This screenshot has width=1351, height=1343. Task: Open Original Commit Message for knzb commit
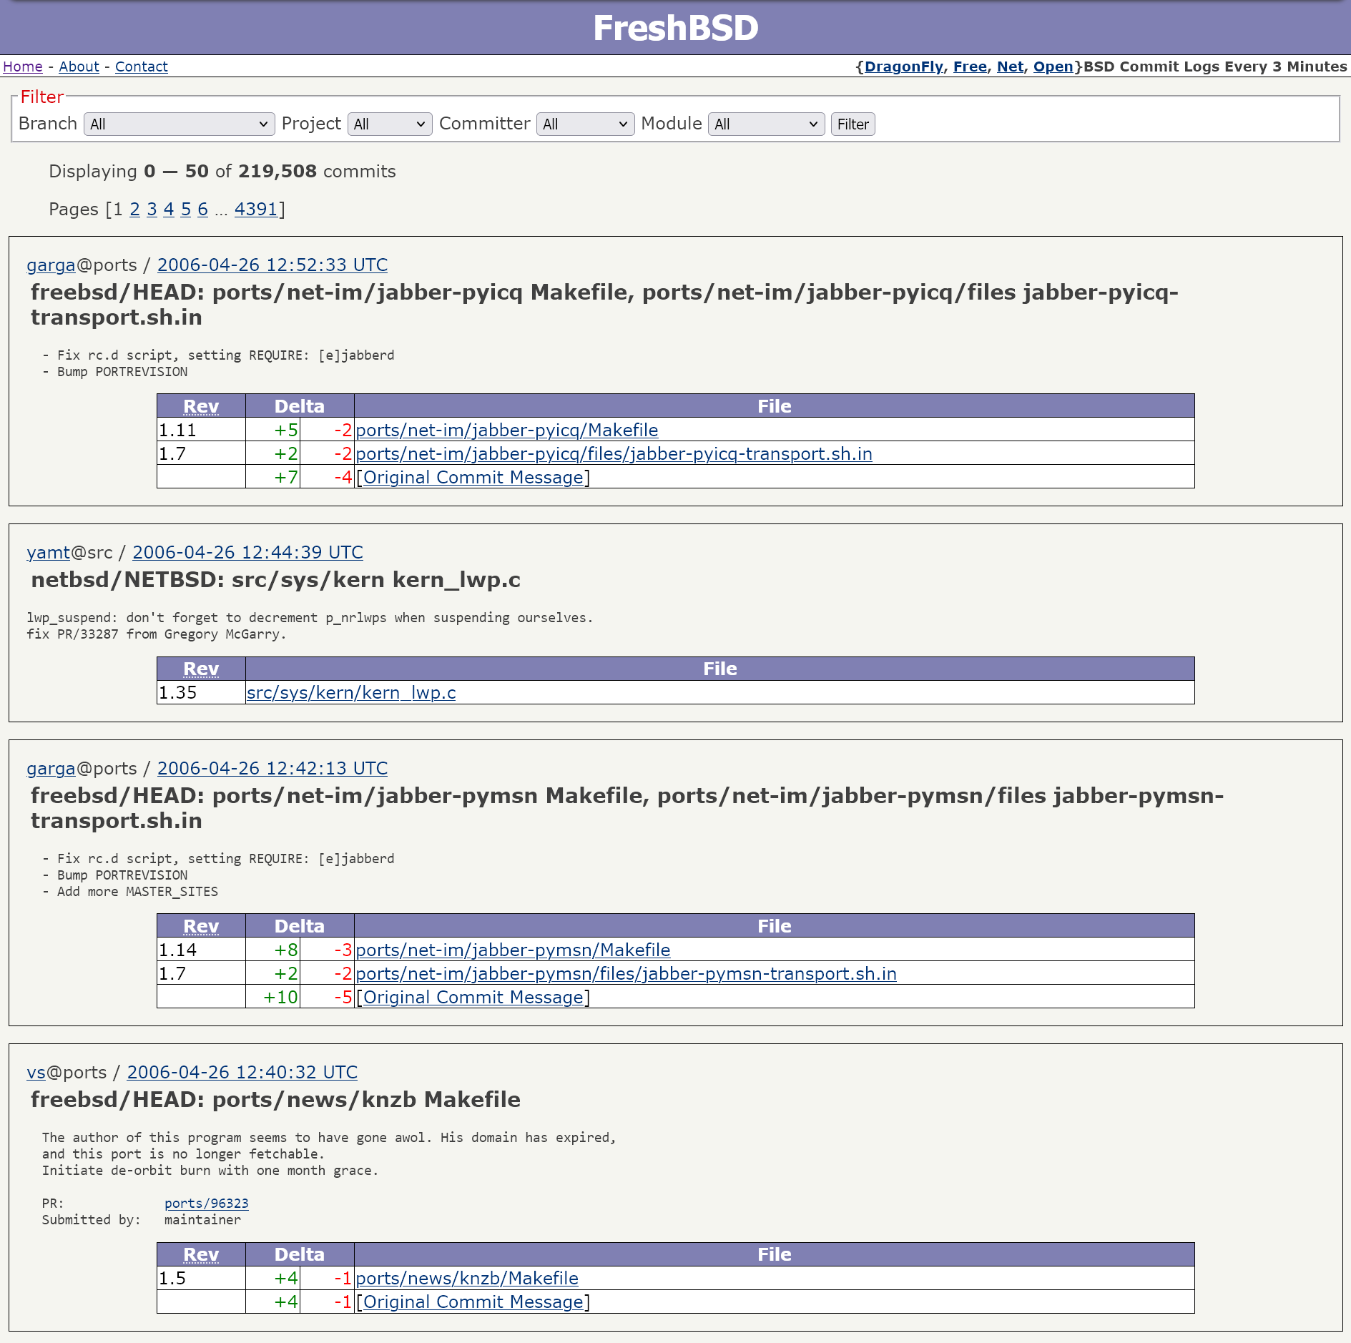coord(473,1302)
